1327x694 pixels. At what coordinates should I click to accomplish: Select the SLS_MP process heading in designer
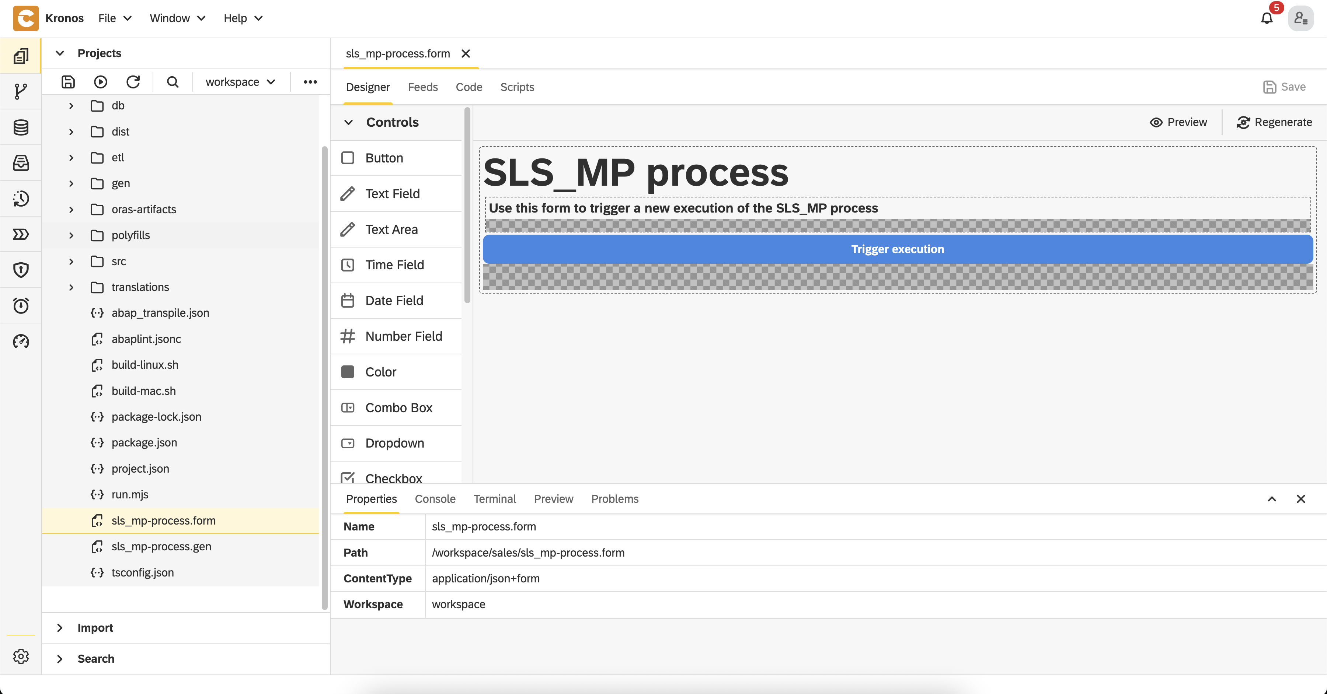pyautogui.click(x=636, y=172)
